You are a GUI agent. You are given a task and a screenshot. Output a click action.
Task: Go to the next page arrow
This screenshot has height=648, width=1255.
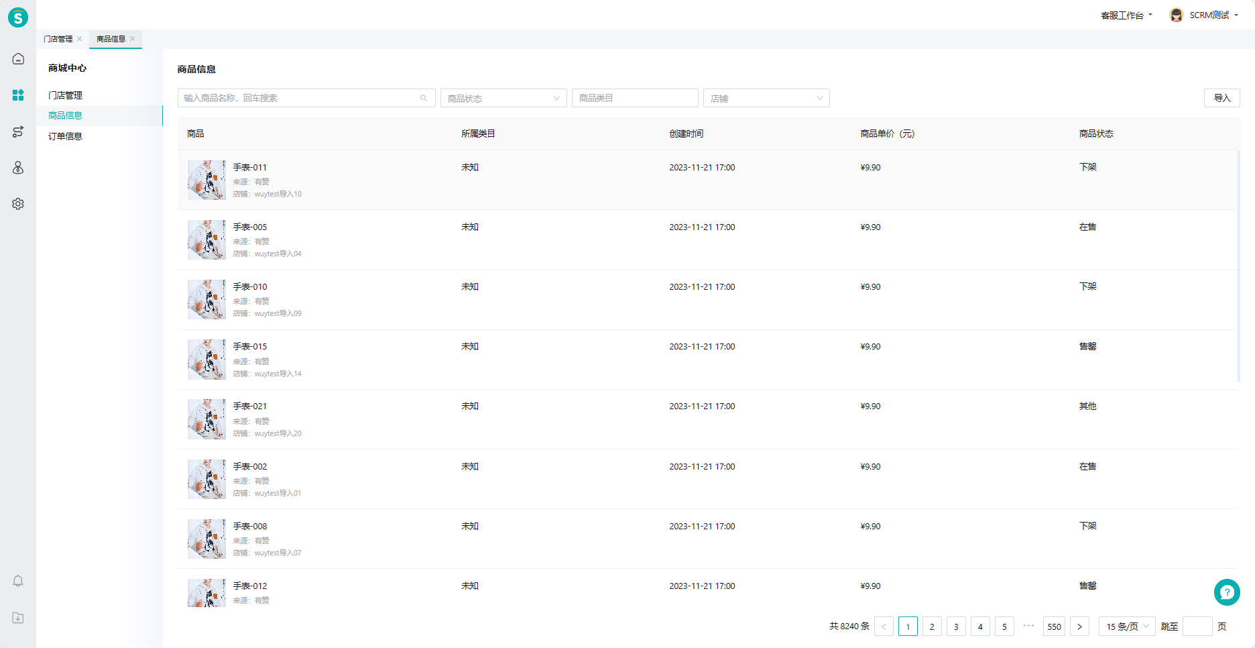click(1079, 627)
